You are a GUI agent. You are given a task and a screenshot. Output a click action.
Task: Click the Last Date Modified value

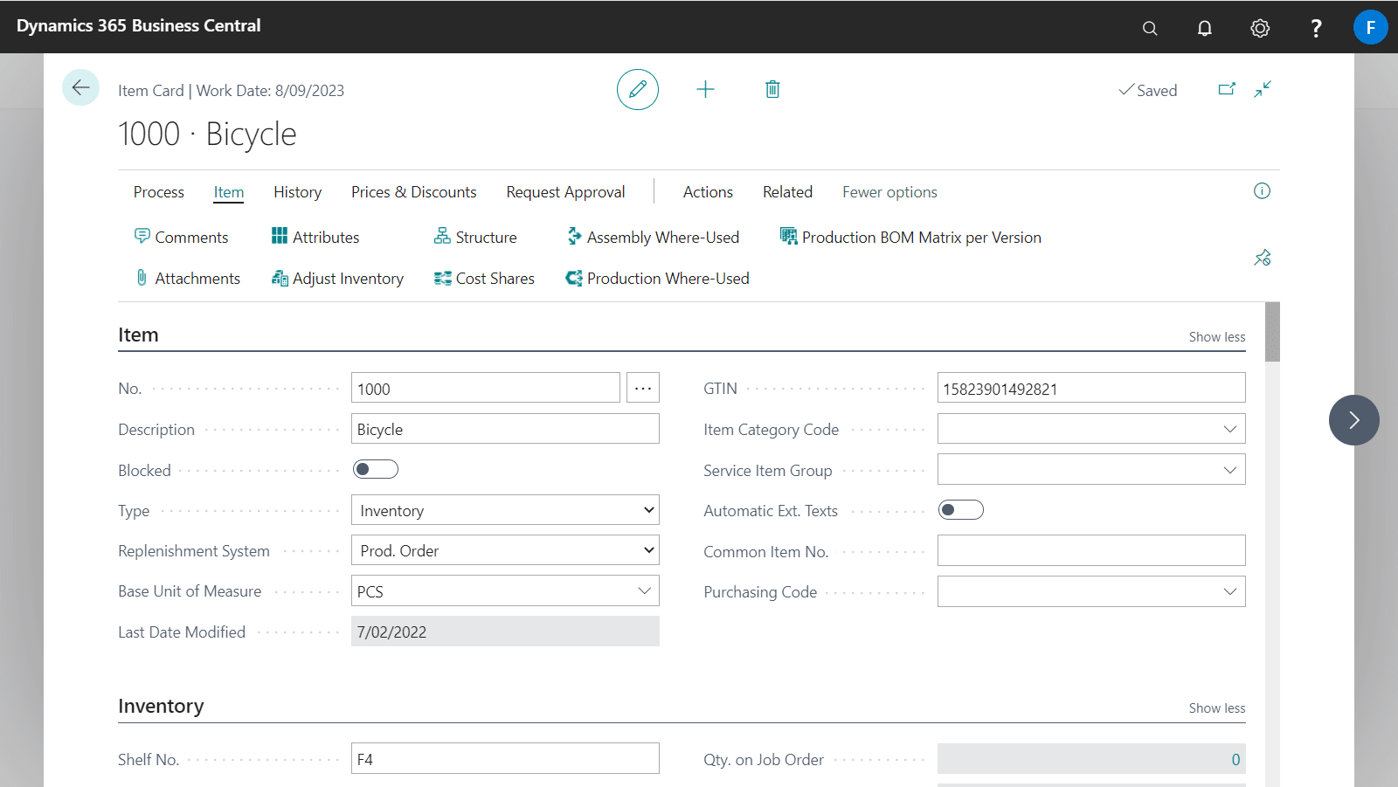coord(505,632)
